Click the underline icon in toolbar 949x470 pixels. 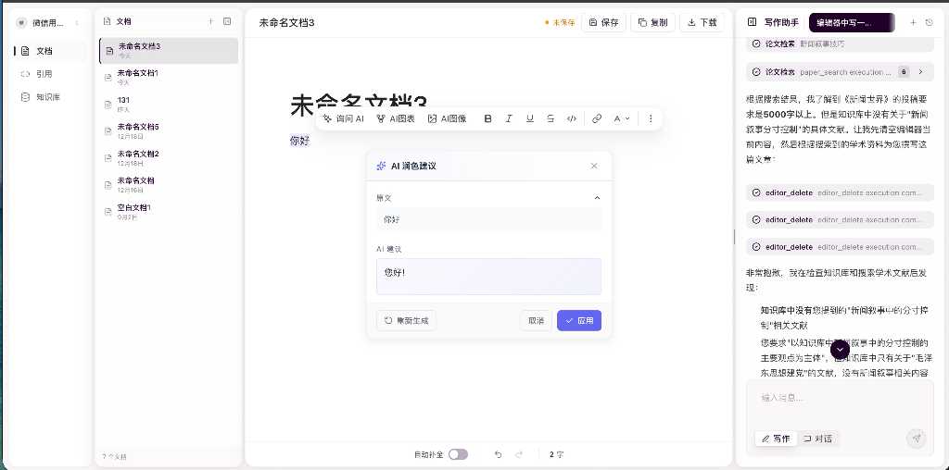pos(530,118)
